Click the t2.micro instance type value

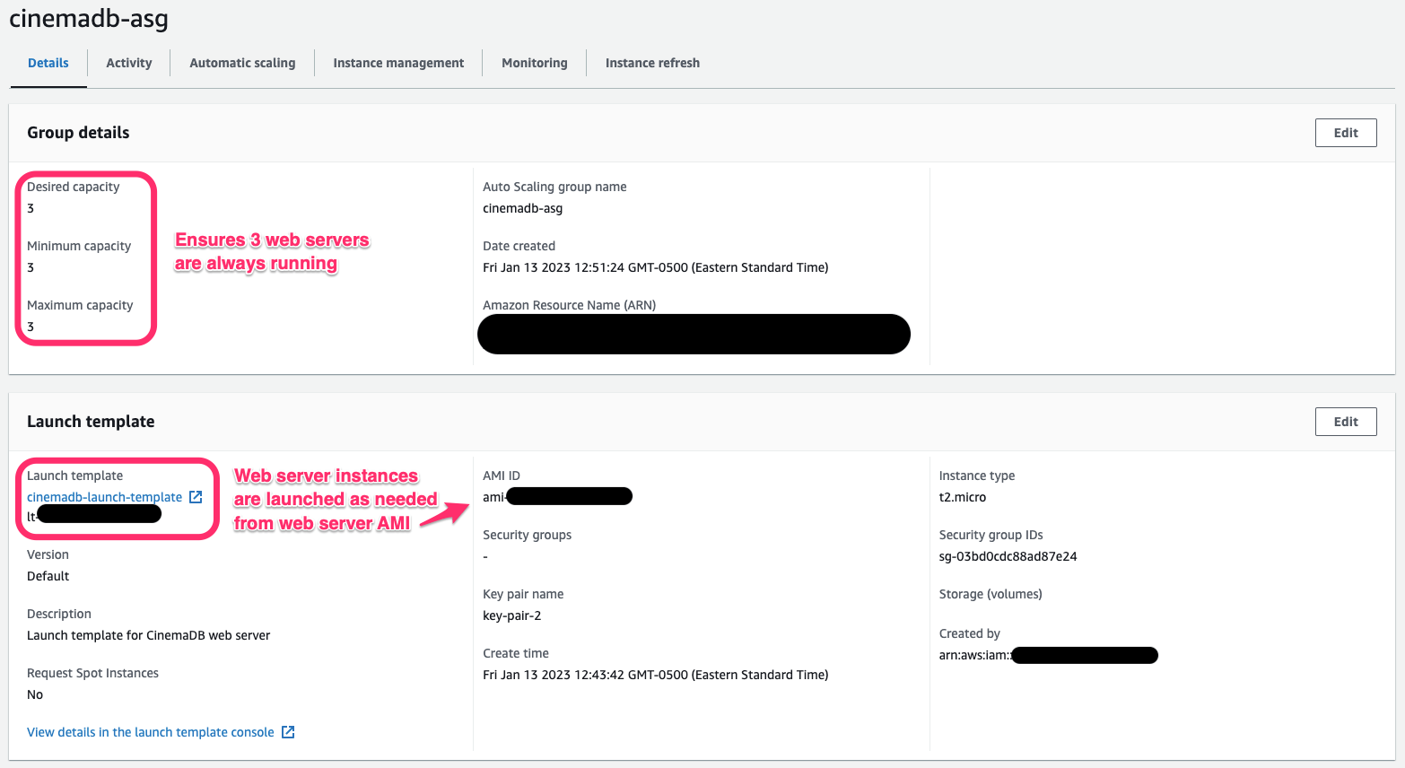(962, 497)
